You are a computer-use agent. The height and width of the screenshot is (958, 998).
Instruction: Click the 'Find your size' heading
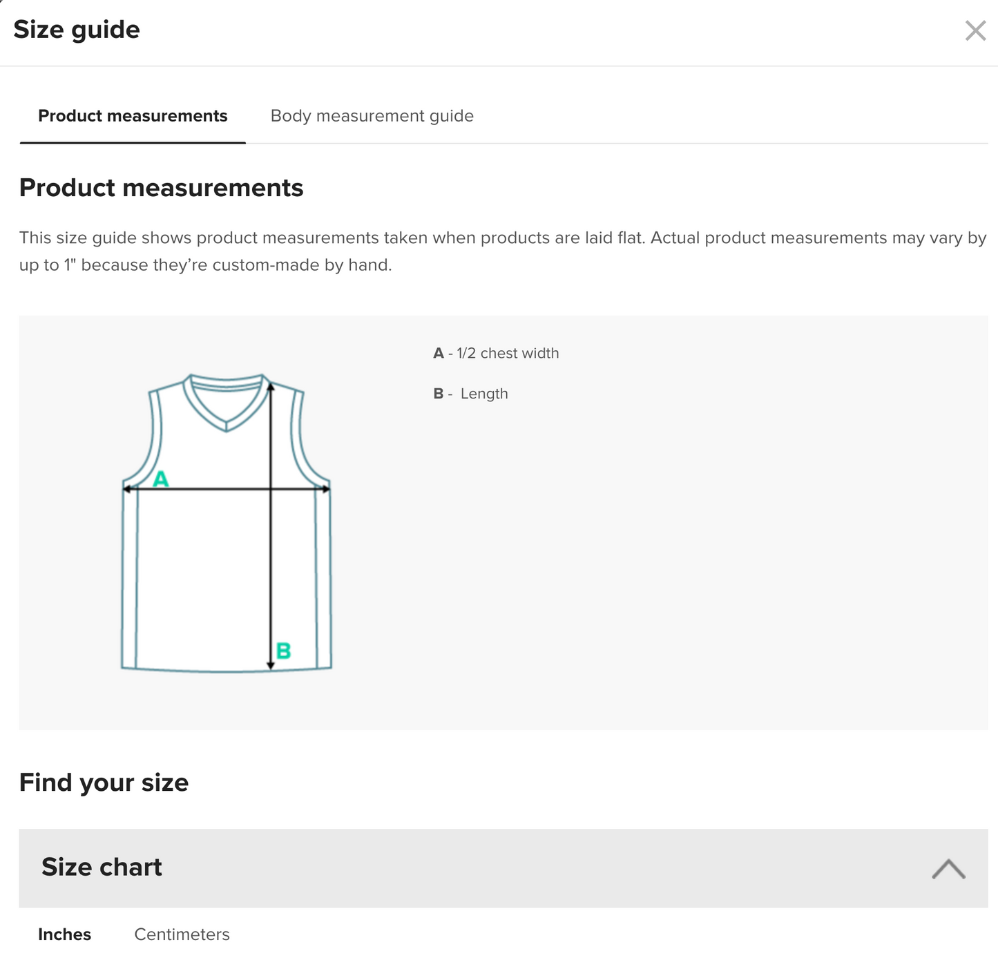[104, 783]
